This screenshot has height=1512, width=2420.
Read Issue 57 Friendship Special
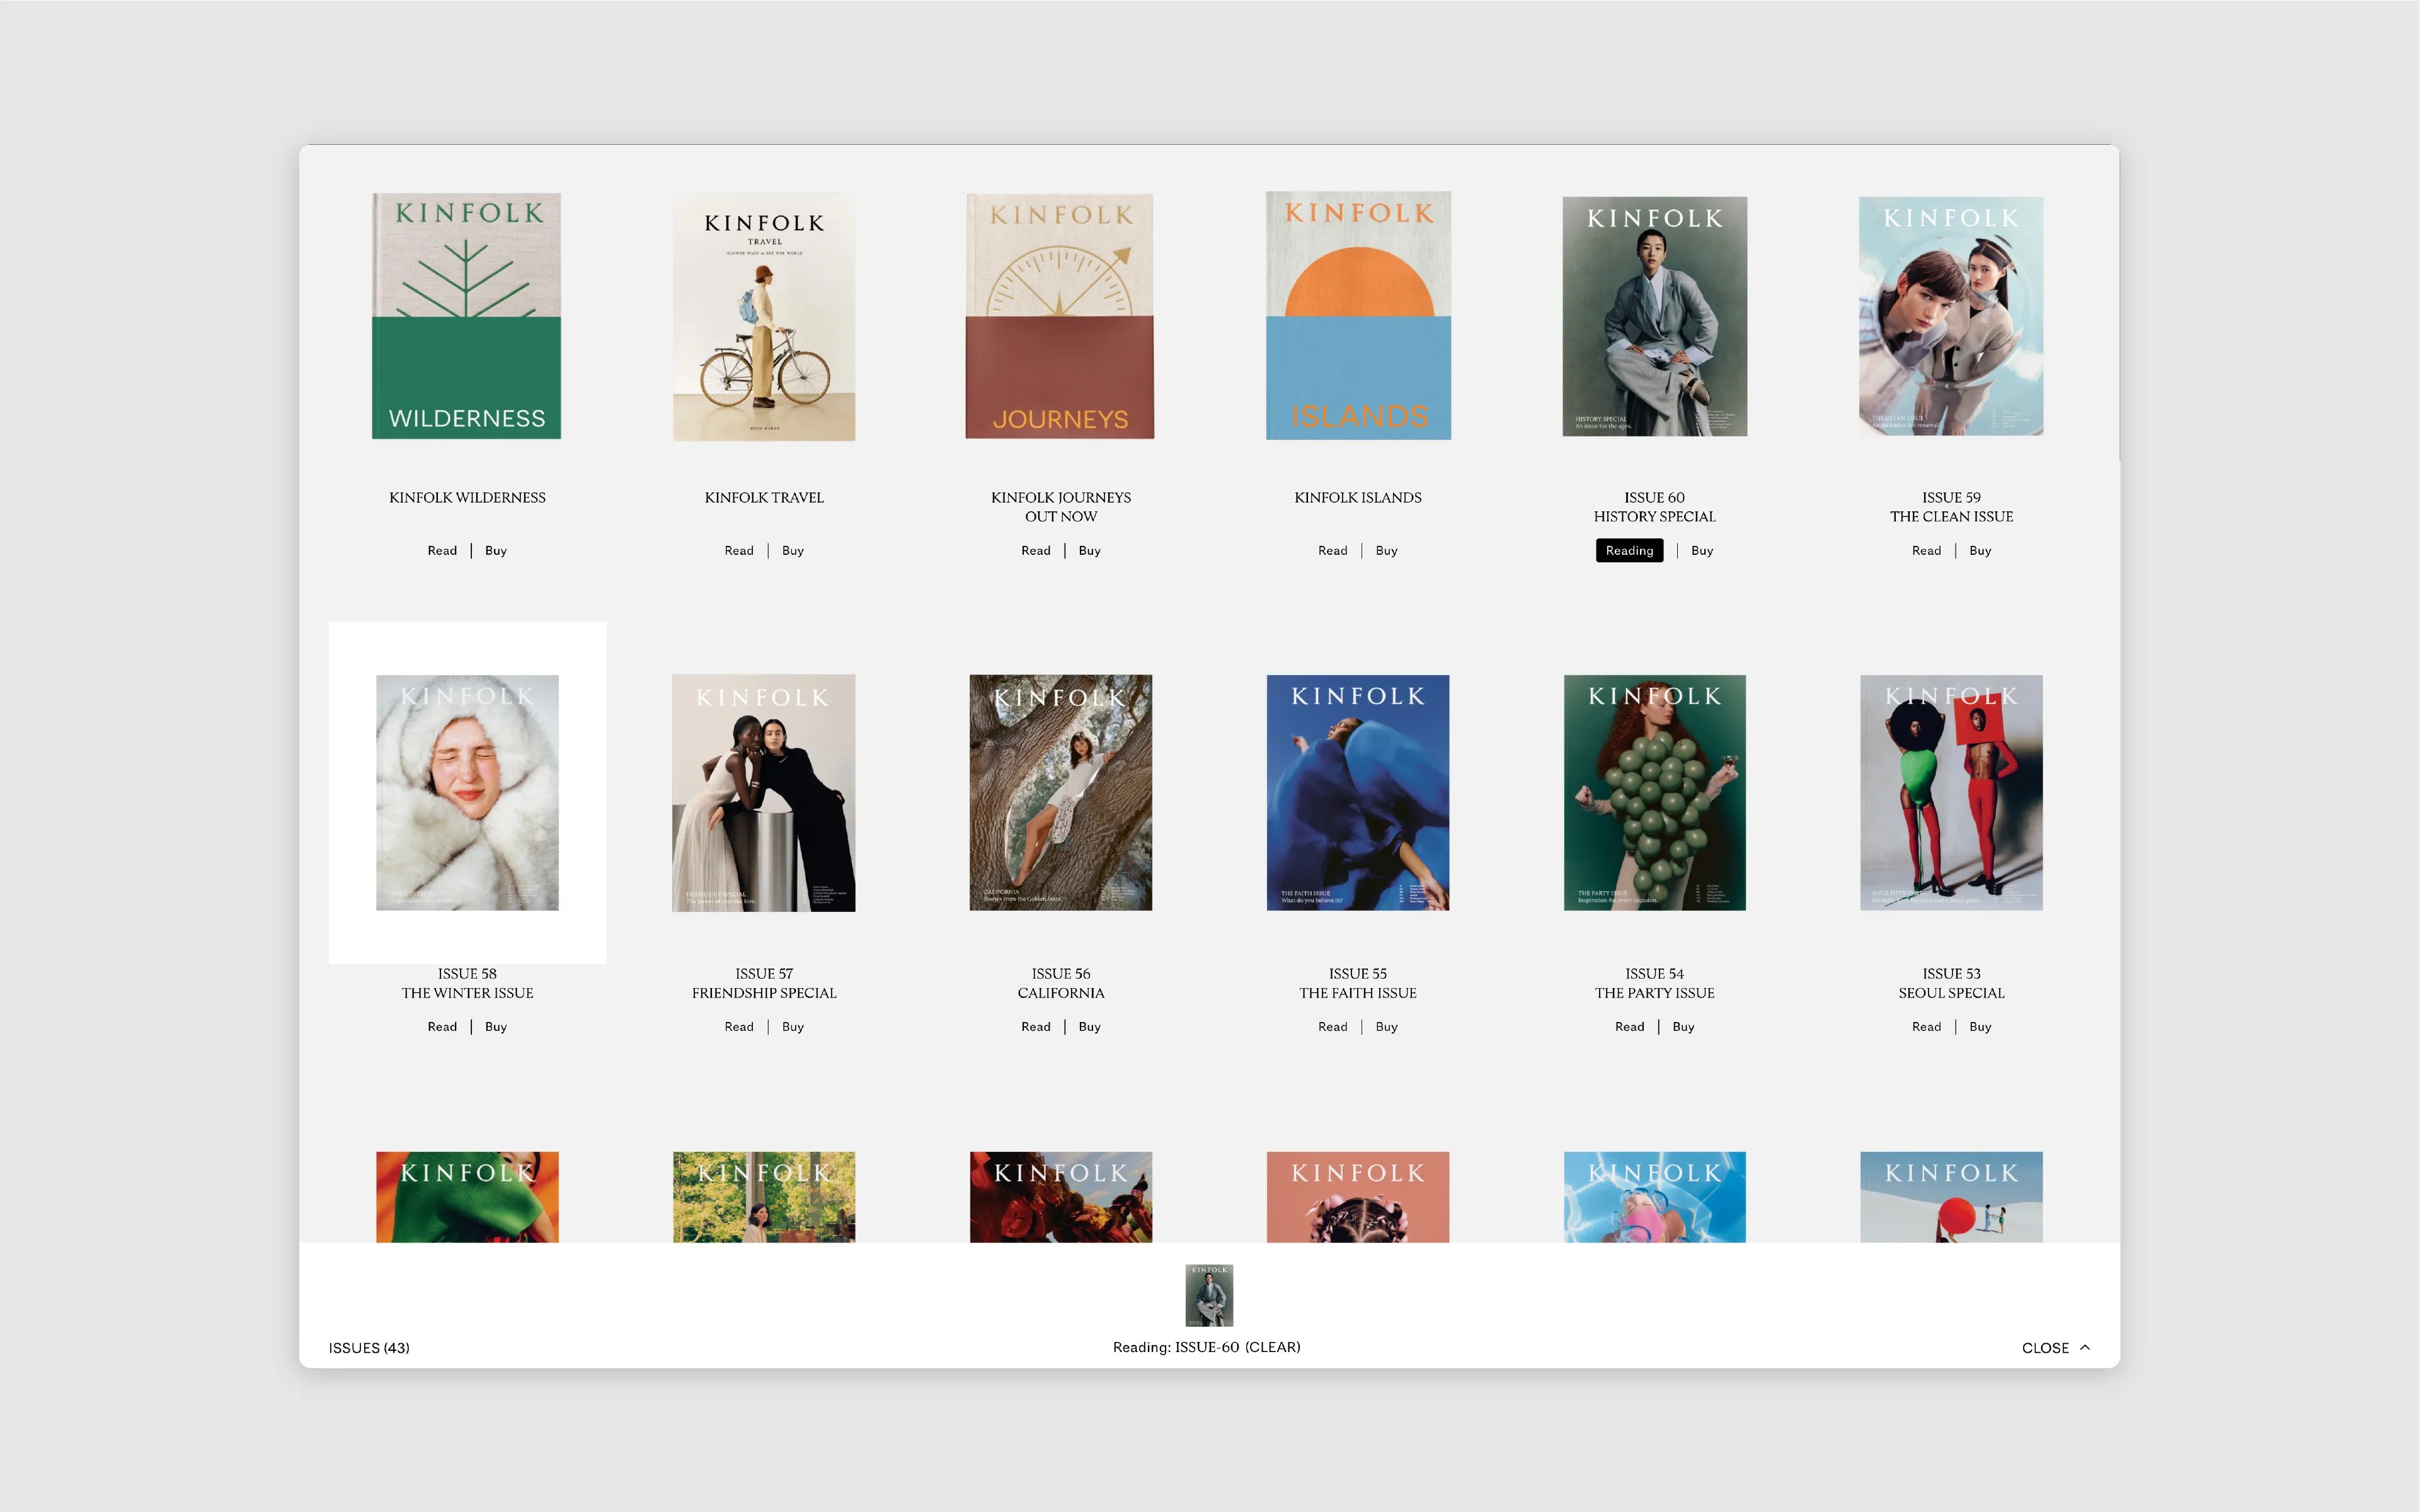click(739, 1027)
